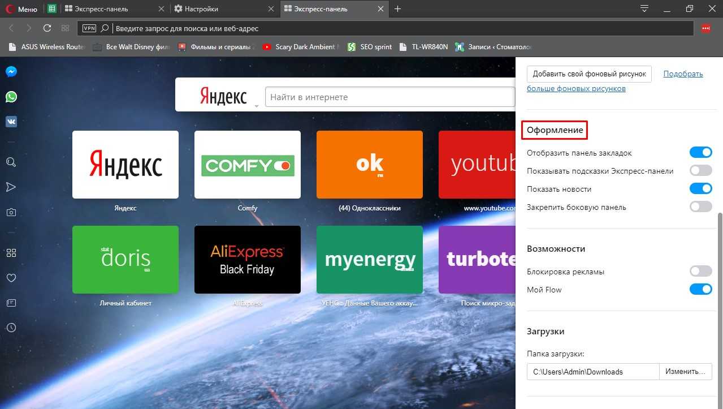
Task: Open Facebook Messenger in sidebar
Action: [11, 72]
